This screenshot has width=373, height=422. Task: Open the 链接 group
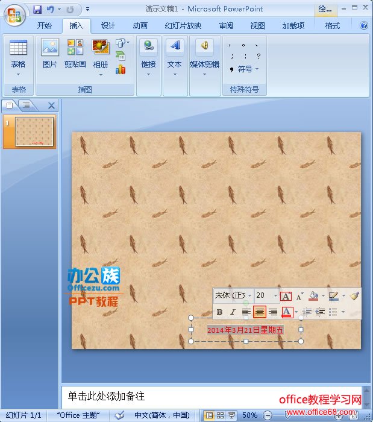pos(148,58)
